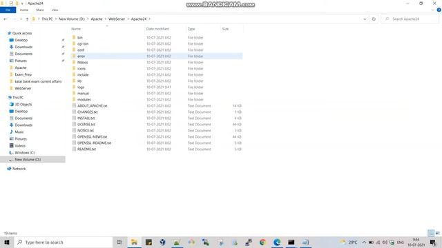Open Music in sidebar

[x=19, y=132]
